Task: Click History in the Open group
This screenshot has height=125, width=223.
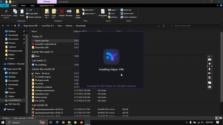Action: click(113, 17)
